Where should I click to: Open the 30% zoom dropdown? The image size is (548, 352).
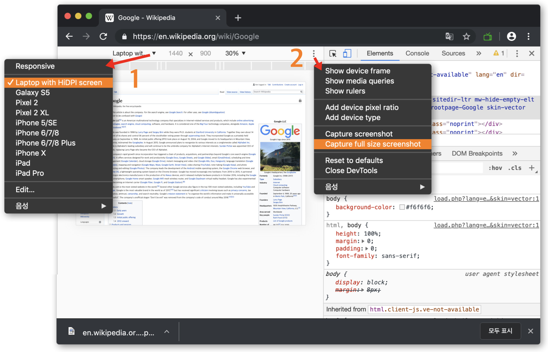click(235, 53)
